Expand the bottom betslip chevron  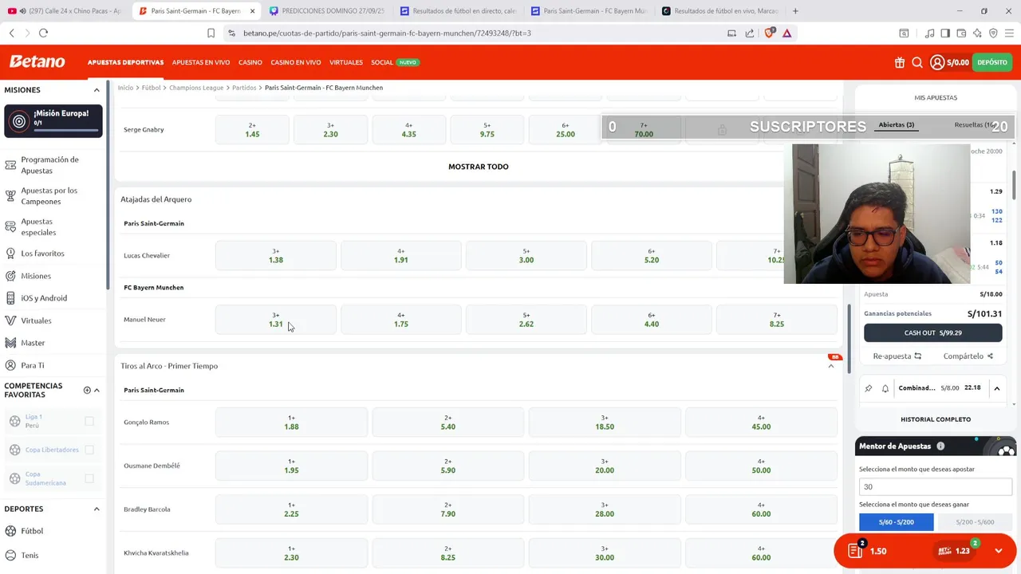(999, 551)
